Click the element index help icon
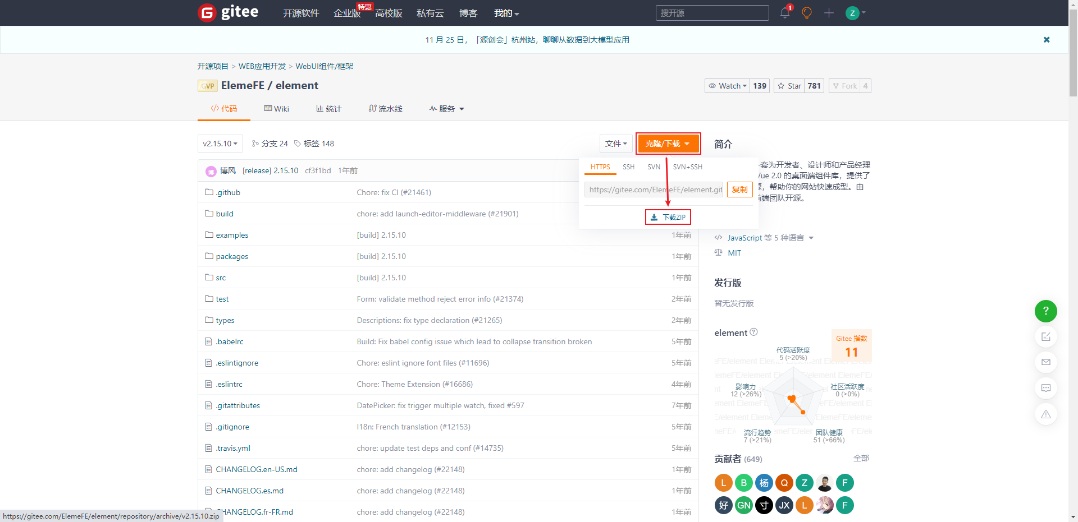Viewport: 1078px width, 522px height. [753, 332]
